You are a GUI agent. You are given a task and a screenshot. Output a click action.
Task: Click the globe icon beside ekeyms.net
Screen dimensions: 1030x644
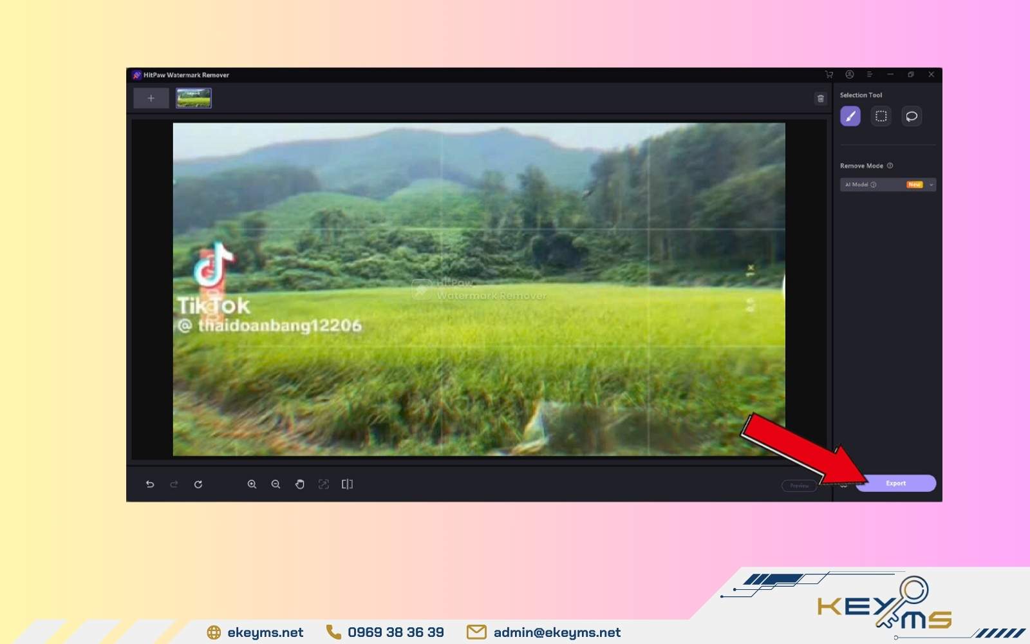click(x=214, y=632)
